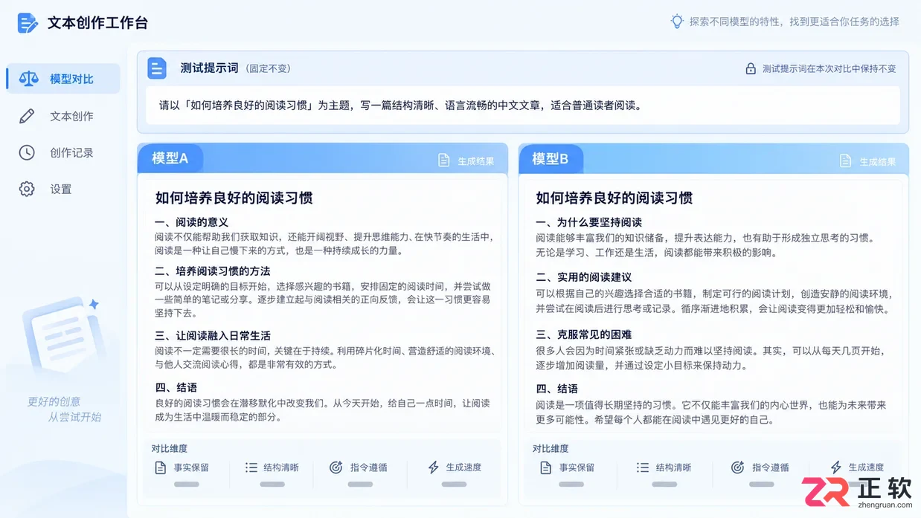Click 结构清晰 list icon under 模型A
This screenshot has height=518, width=921.
point(251,467)
